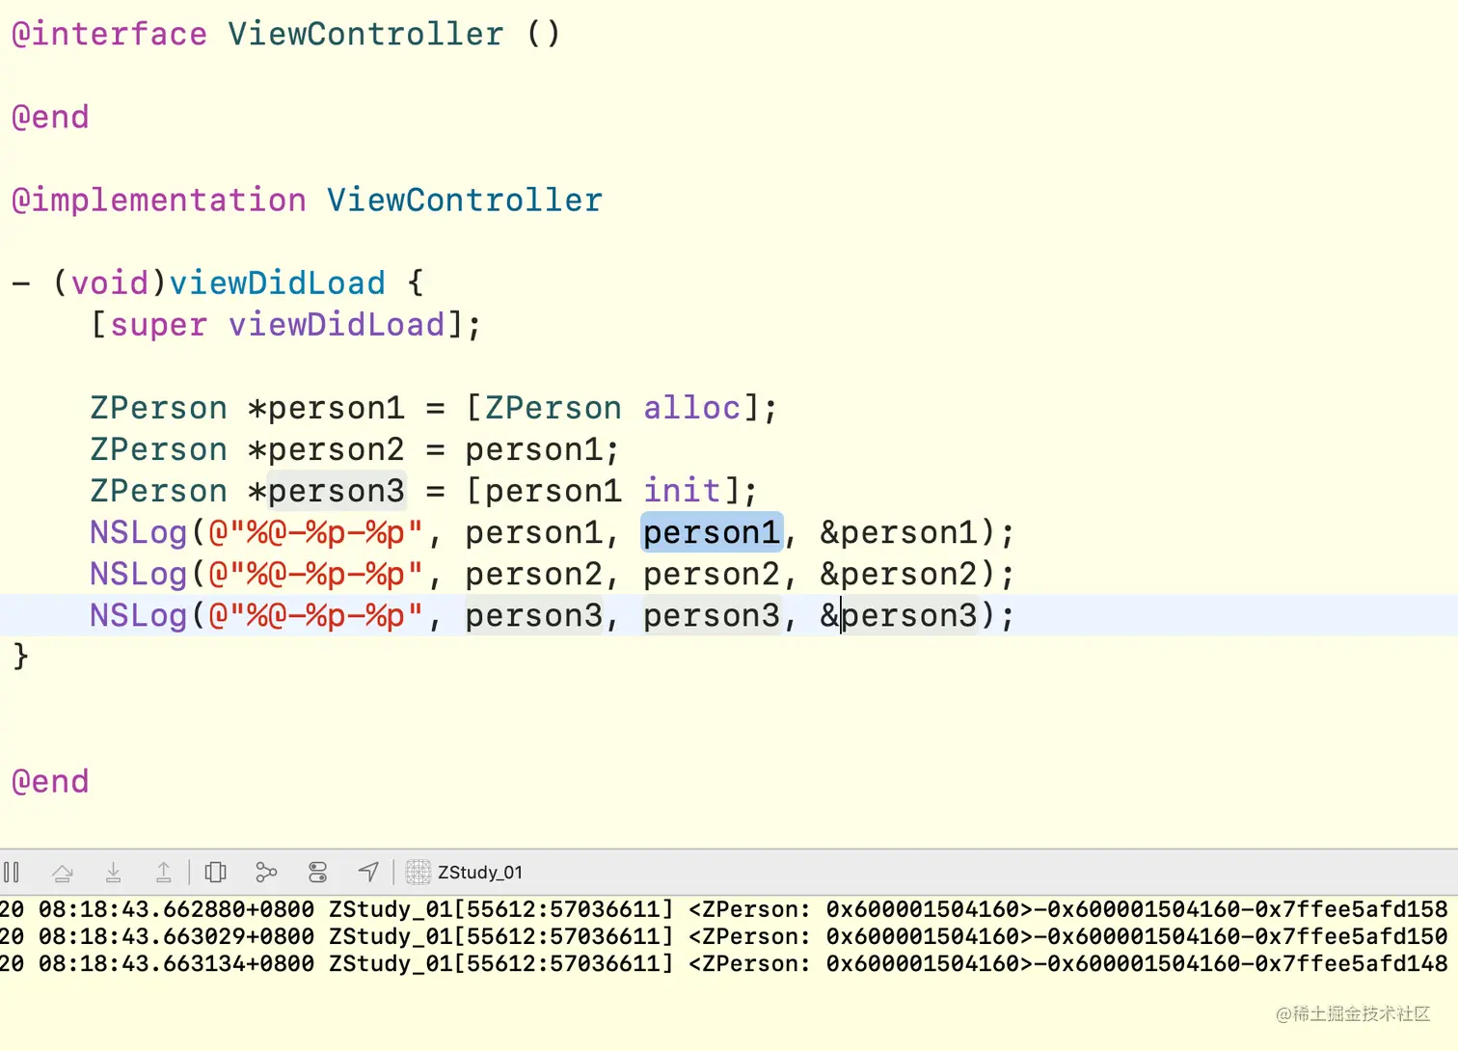Screen dimensions: 1458x1051
Task: Click the void return type
Action: tap(110, 283)
